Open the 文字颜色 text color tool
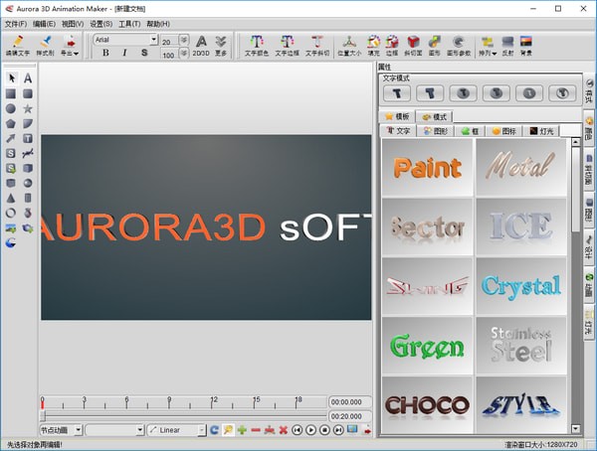 [x=257, y=44]
